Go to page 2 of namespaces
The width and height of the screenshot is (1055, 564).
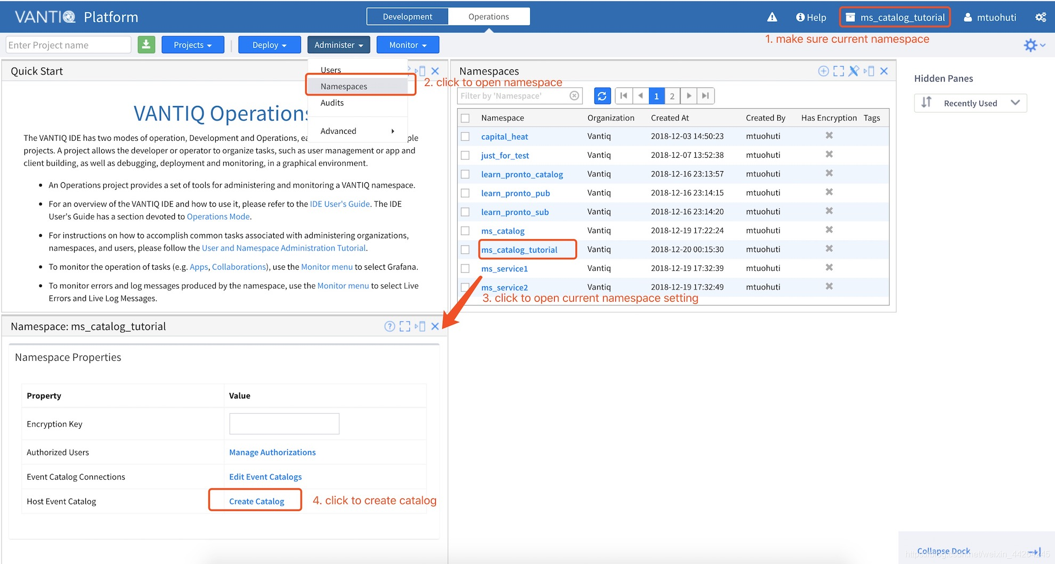[672, 96]
